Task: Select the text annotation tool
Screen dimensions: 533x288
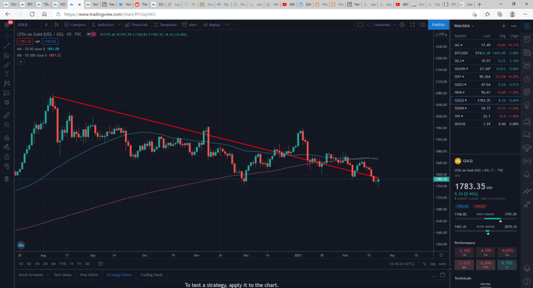Action: pyautogui.click(x=7, y=74)
